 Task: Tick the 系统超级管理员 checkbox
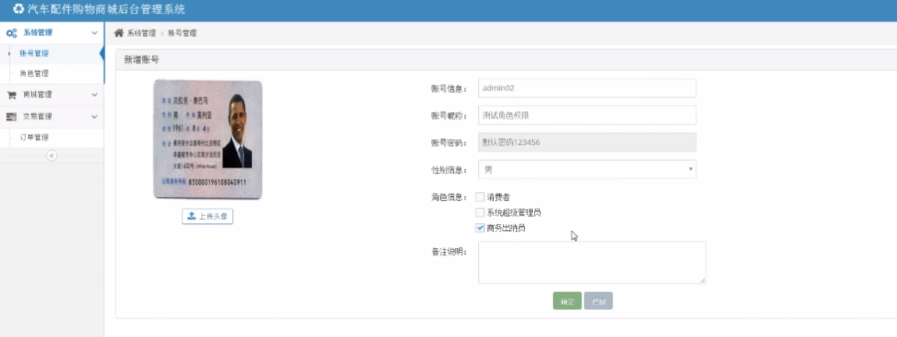[x=480, y=212]
